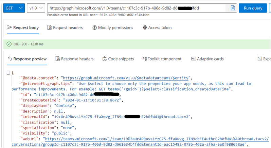Click the "none" specialization value
Viewport: 271px width, 148px height.
[x=67, y=128]
